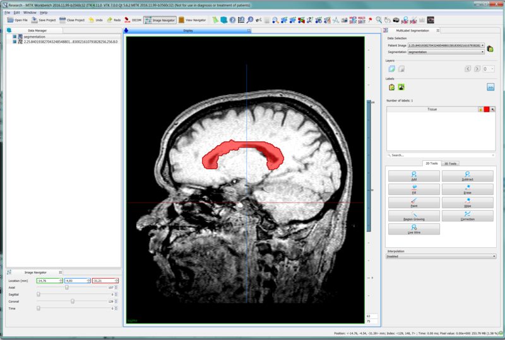Expand the Interpolation dropdown
This screenshot has height=340, width=505.
(x=441, y=256)
